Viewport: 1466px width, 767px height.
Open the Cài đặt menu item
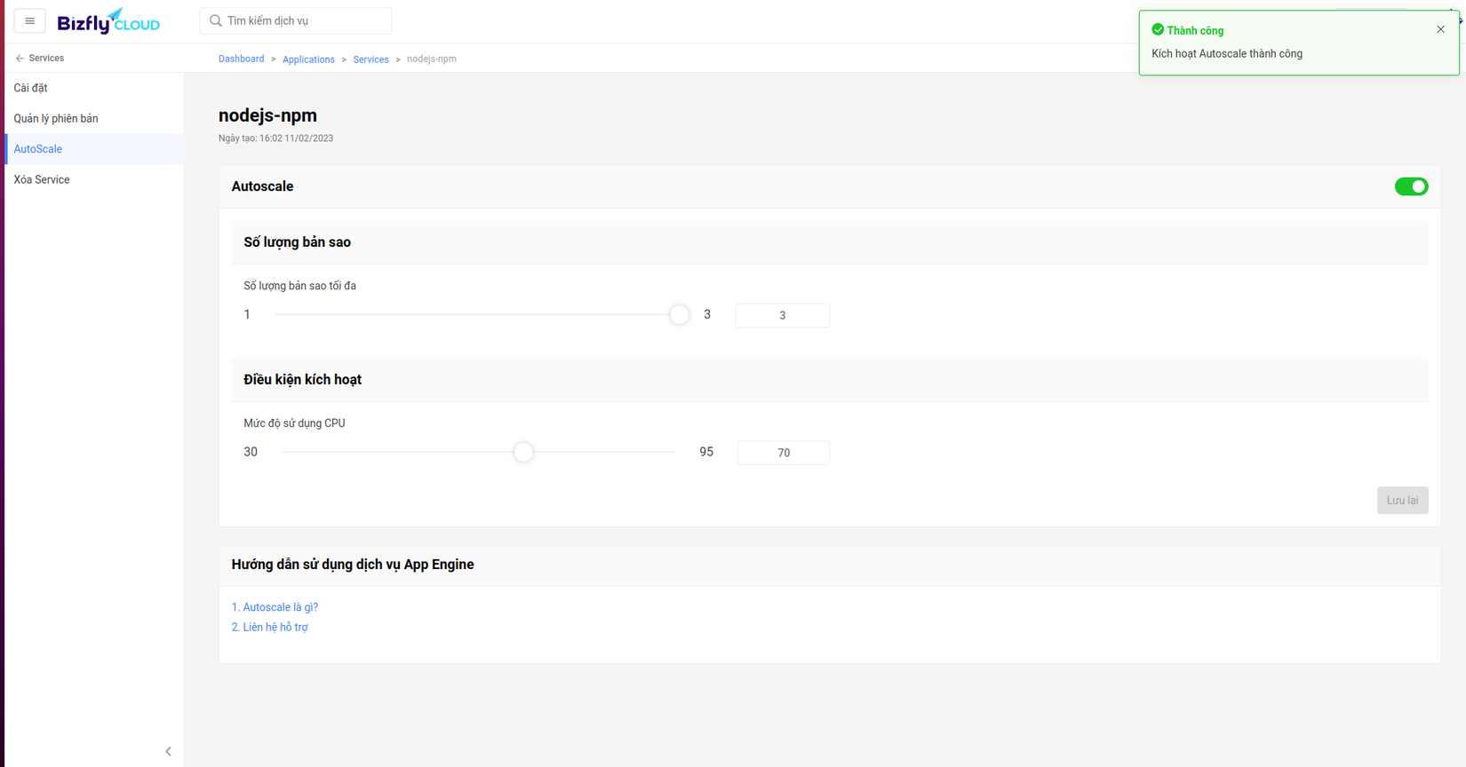[31, 88]
